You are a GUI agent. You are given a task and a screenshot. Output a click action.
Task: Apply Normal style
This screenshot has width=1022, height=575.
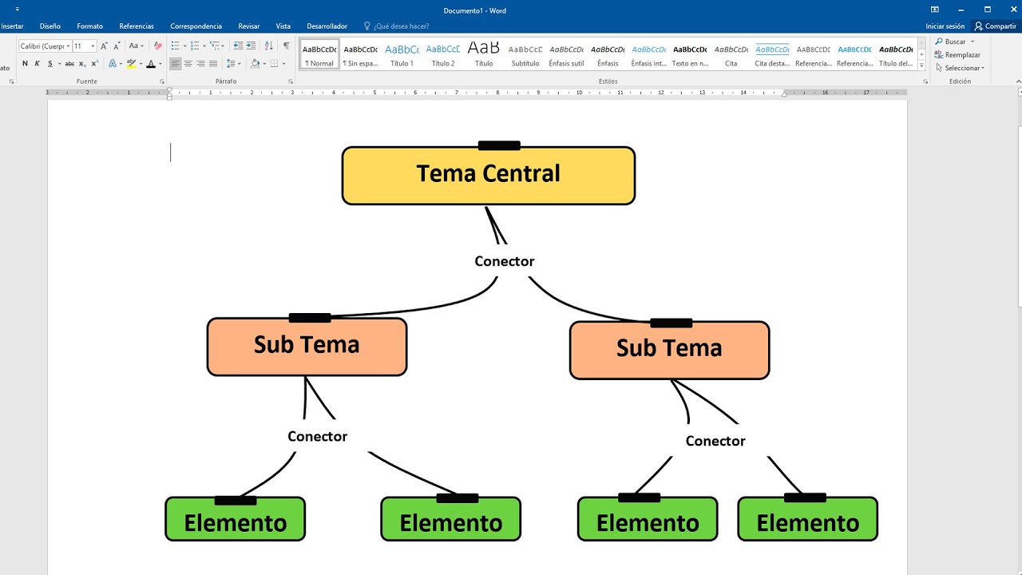click(x=319, y=54)
